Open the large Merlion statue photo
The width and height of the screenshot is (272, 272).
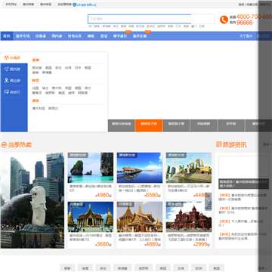tap(32, 200)
